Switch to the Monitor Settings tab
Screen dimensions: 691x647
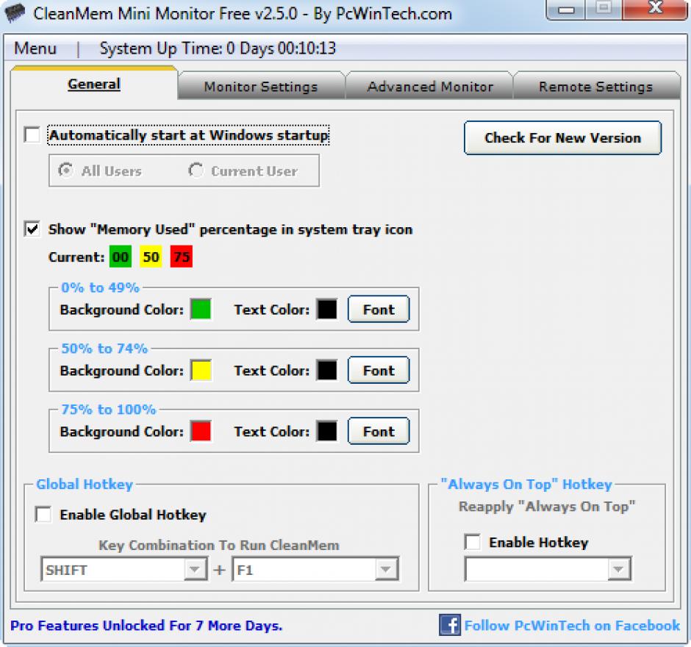point(261,86)
